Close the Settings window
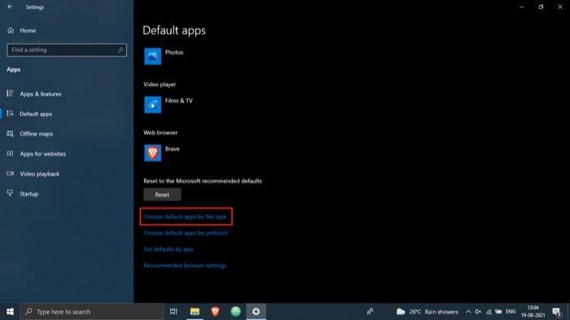This screenshot has width=570, height=320. point(560,7)
